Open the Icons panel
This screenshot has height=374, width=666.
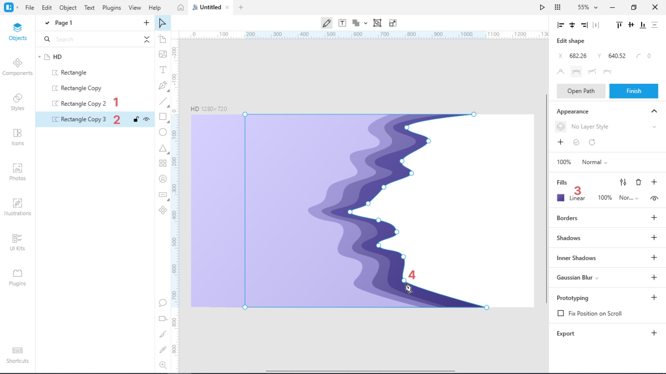17,137
